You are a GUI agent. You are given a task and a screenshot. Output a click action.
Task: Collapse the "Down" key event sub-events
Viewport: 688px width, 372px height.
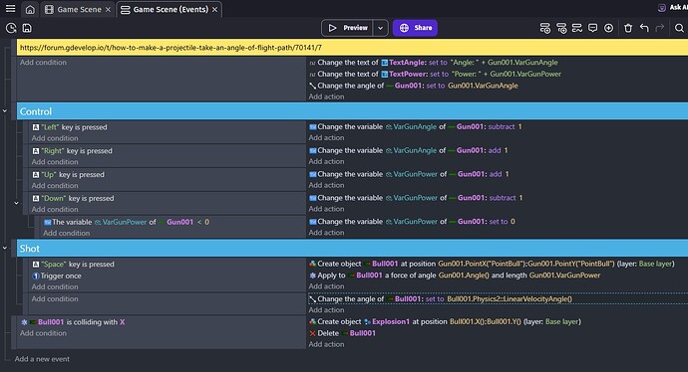pos(16,203)
